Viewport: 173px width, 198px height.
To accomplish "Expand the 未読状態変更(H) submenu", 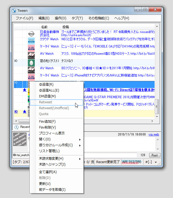I will click(x=56, y=159).
